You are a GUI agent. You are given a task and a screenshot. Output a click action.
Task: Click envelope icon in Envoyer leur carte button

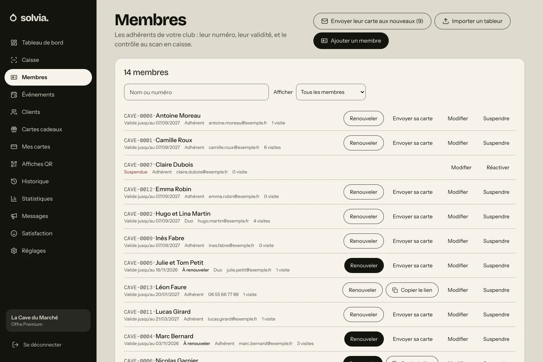click(324, 21)
